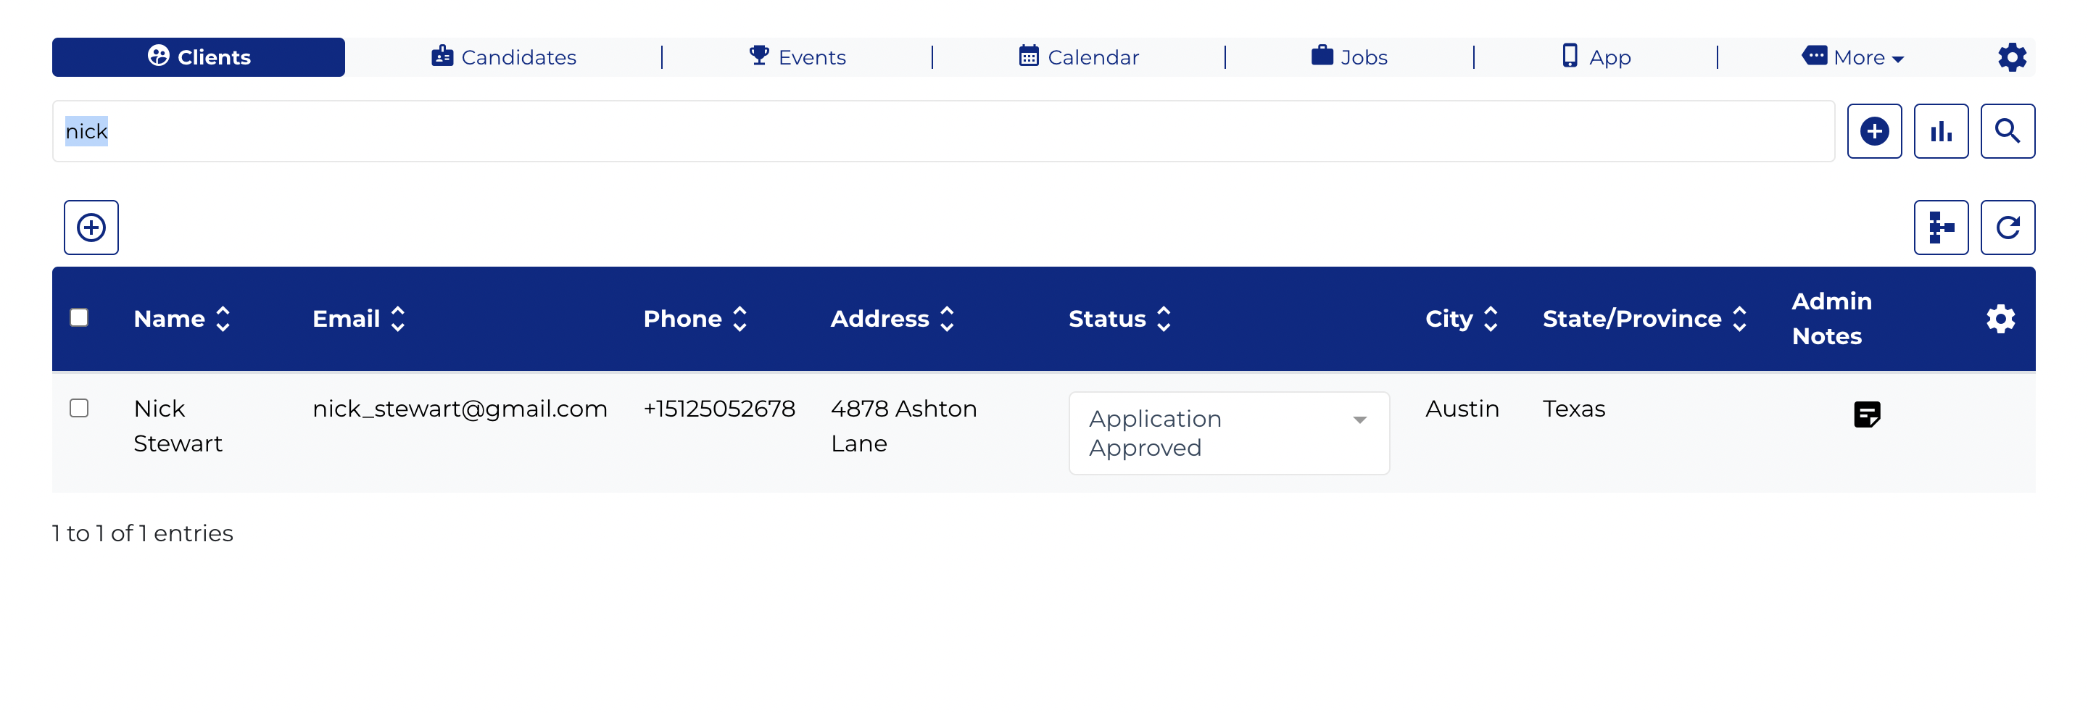Screen dimensions: 2088x713
Task: Open admin notes for Nick Stewart
Action: tap(1867, 414)
